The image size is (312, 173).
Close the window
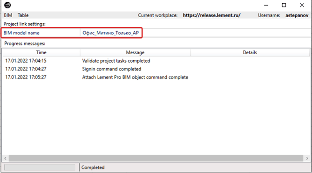tap(302, 6)
